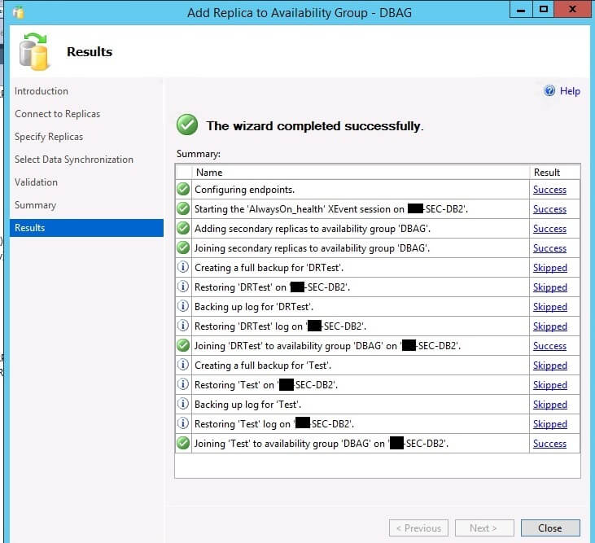Open Skipped link for Restoring 'DRTest' log
Image resolution: width=595 pixels, height=543 pixels.
[549, 326]
